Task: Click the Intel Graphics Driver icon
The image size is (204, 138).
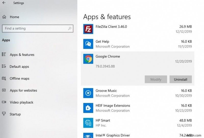Action: click(x=88, y=135)
